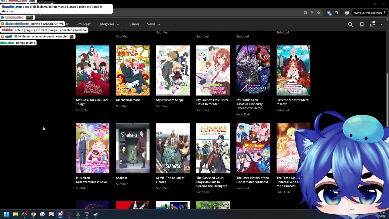Screen dimensions: 389x219
Task: Open Plus-sized Misadventures in Love! poster
Action: pos(93,148)
